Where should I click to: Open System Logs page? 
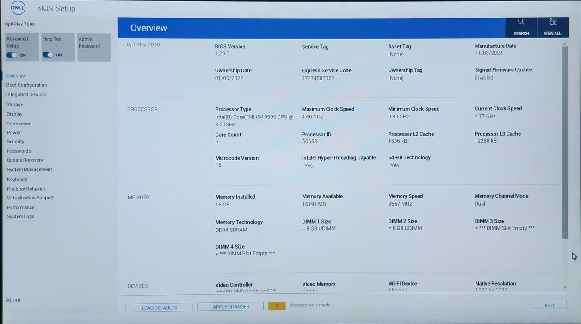coord(21,217)
